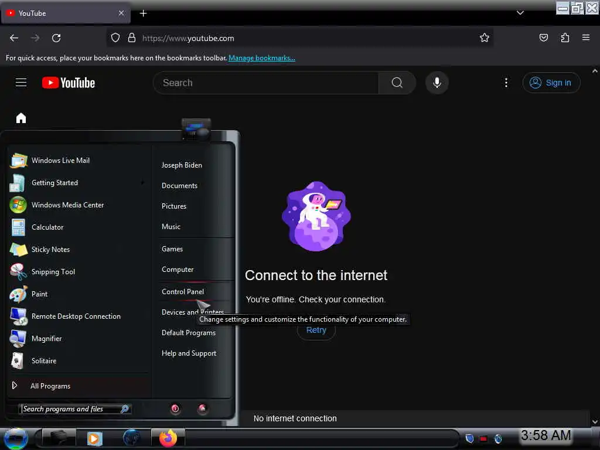Open the black pinned app in taskbar
Image resolution: width=600 pixels, height=450 pixels.
pyautogui.click(x=59, y=438)
